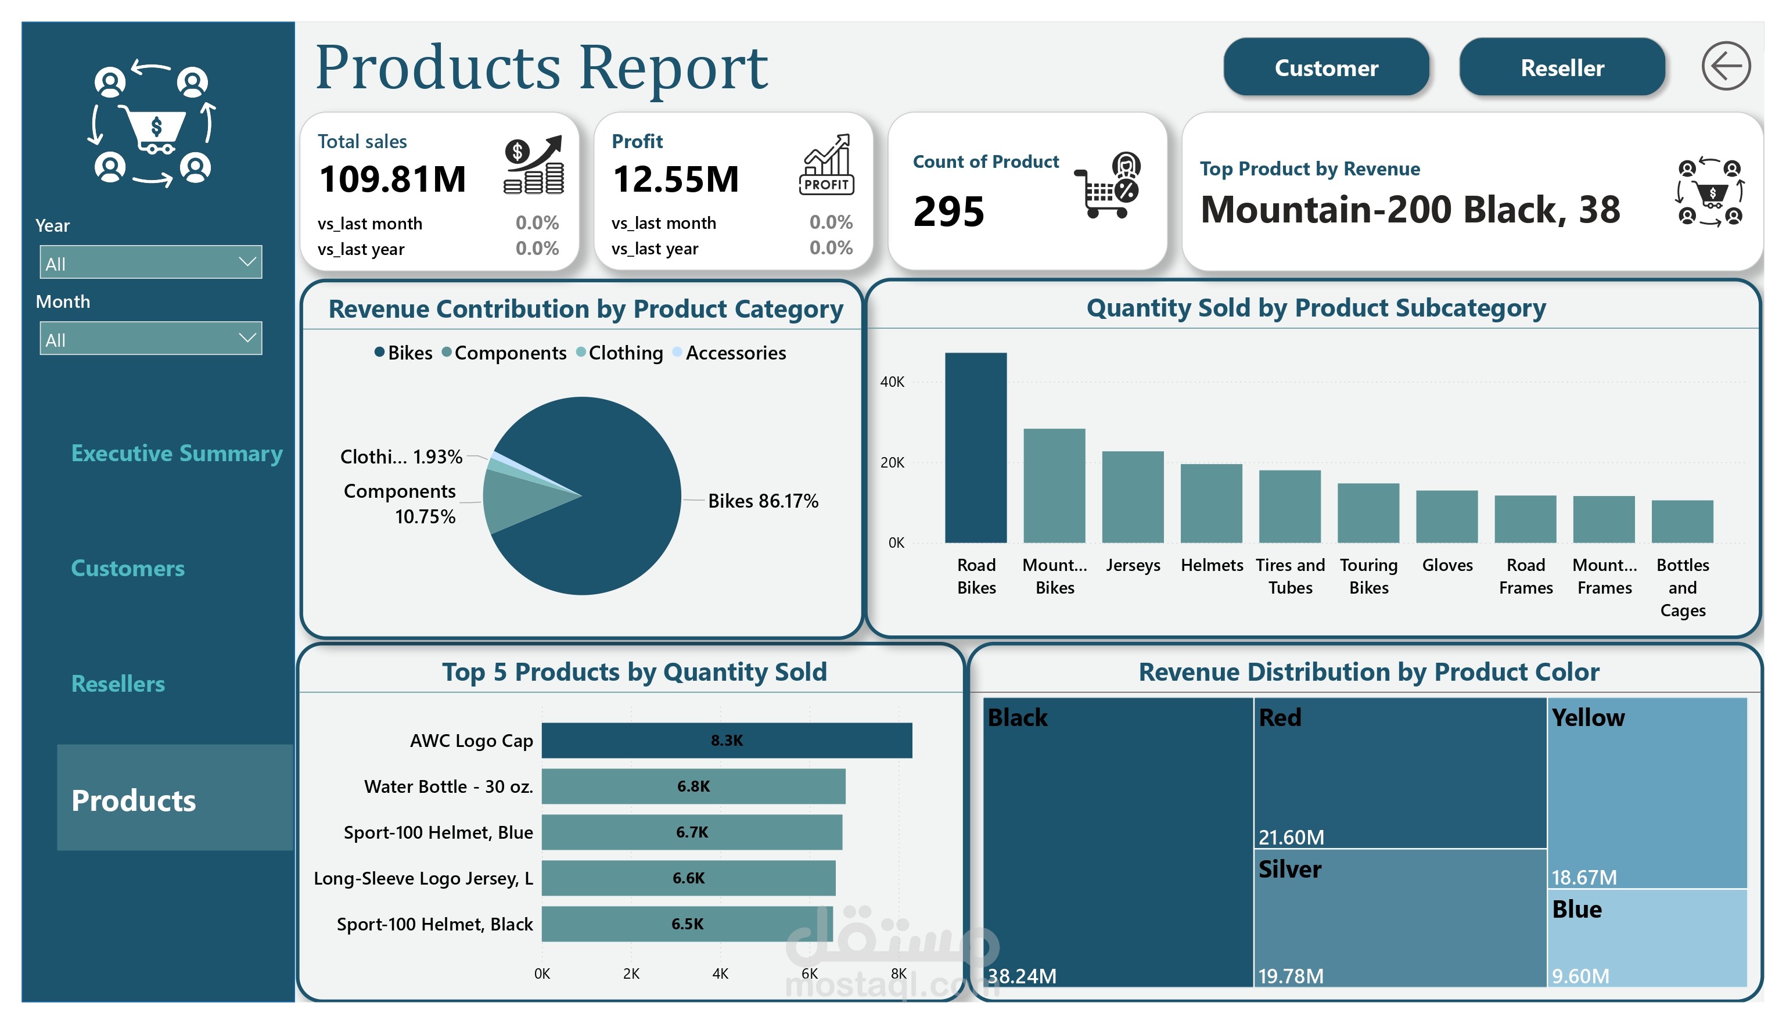Select the Silver treemap tile

[1401, 918]
